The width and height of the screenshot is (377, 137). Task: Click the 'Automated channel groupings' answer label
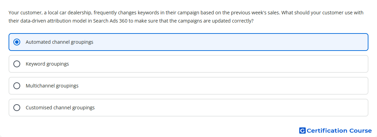click(x=59, y=42)
